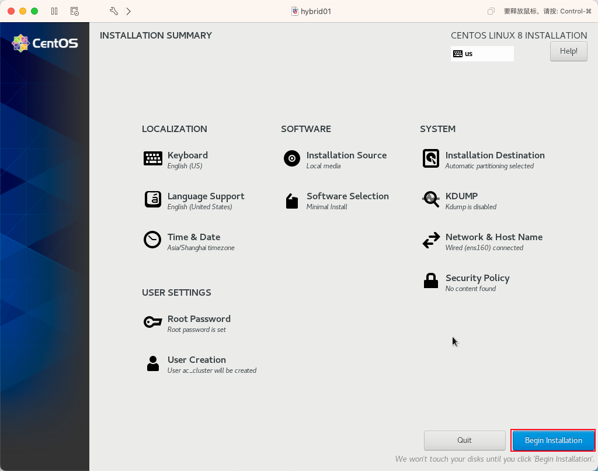Open Time & Date settings
This screenshot has width=598, height=471.
click(x=194, y=237)
